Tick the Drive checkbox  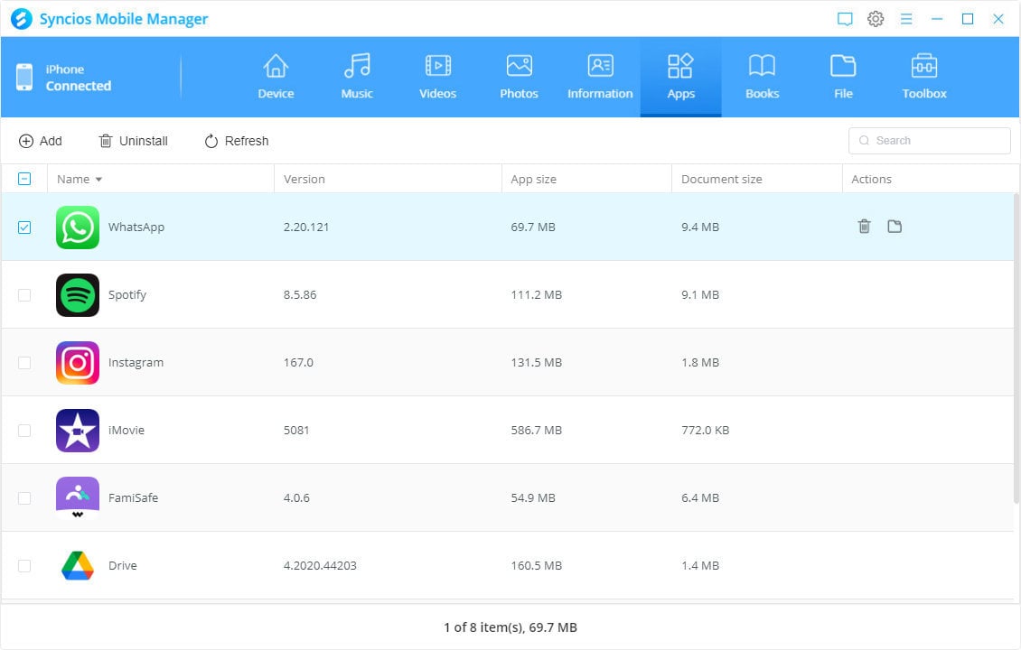click(24, 565)
